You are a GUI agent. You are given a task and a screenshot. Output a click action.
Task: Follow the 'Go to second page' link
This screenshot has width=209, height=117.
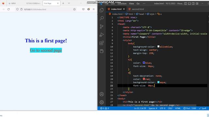(x=46, y=50)
